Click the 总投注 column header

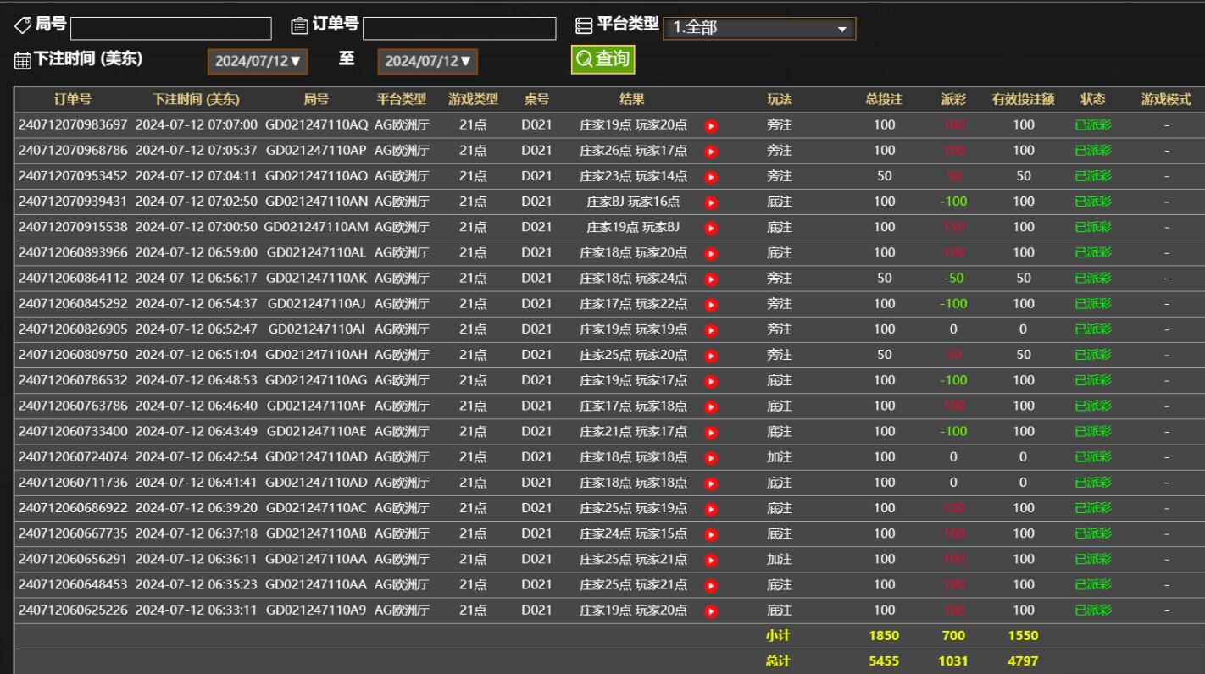tap(884, 99)
